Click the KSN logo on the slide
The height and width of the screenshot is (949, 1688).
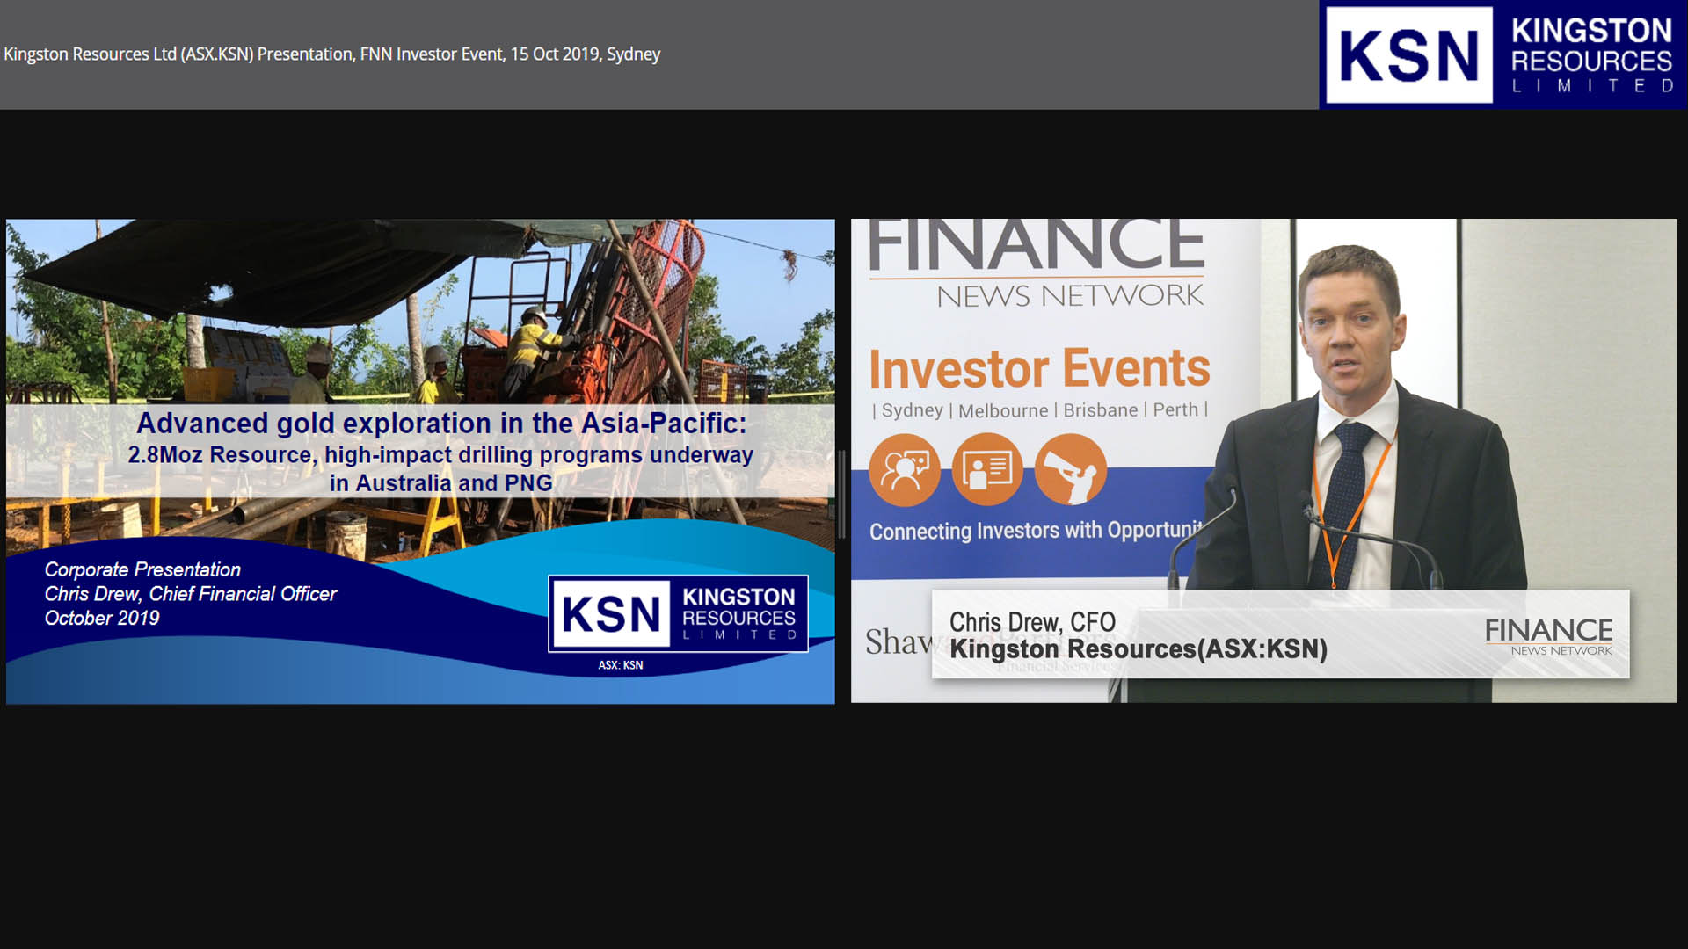pyautogui.click(x=678, y=613)
